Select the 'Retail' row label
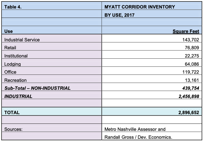204x142 pixels. pyautogui.click(x=10, y=48)
